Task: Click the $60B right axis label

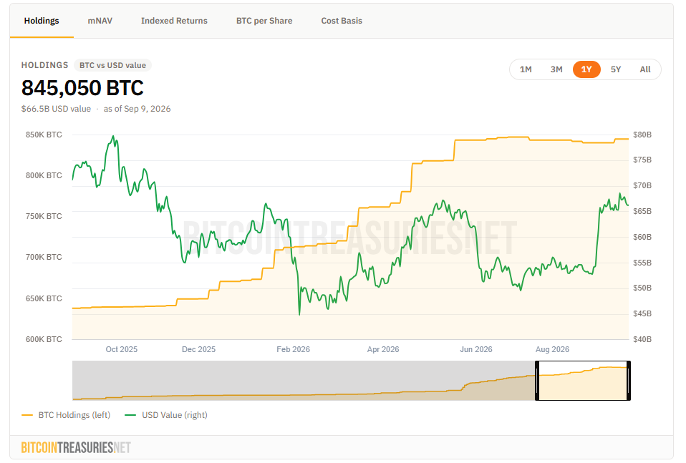Action: pos(642,237)
